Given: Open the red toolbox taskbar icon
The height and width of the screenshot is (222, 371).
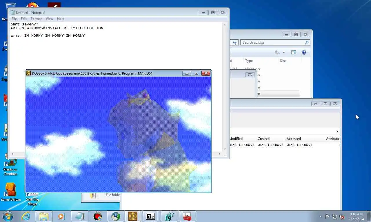Looking at the screenshot, I should click(187, 216).
